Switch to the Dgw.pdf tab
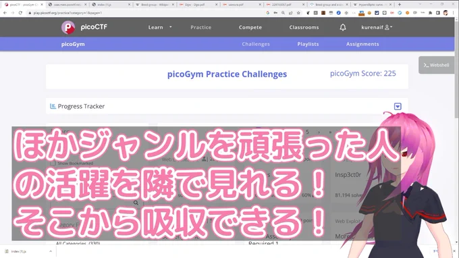This screenshot has width=459, height=258. point(198,5)
